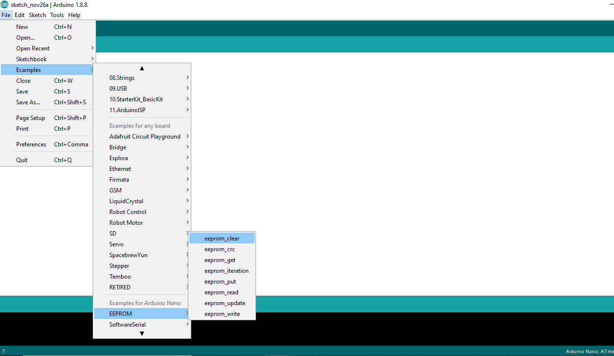Open the Sketch menu
The image size is (614, 356).
pos(37,15)
